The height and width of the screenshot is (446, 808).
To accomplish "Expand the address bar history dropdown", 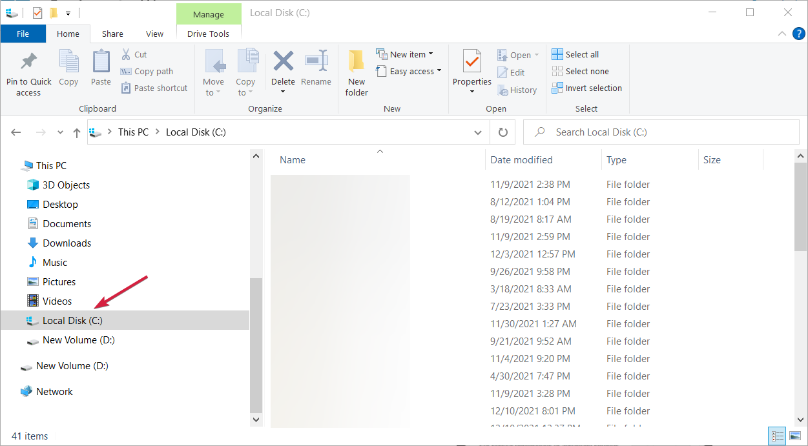I will pyautogui.click(x=478, y=132).
